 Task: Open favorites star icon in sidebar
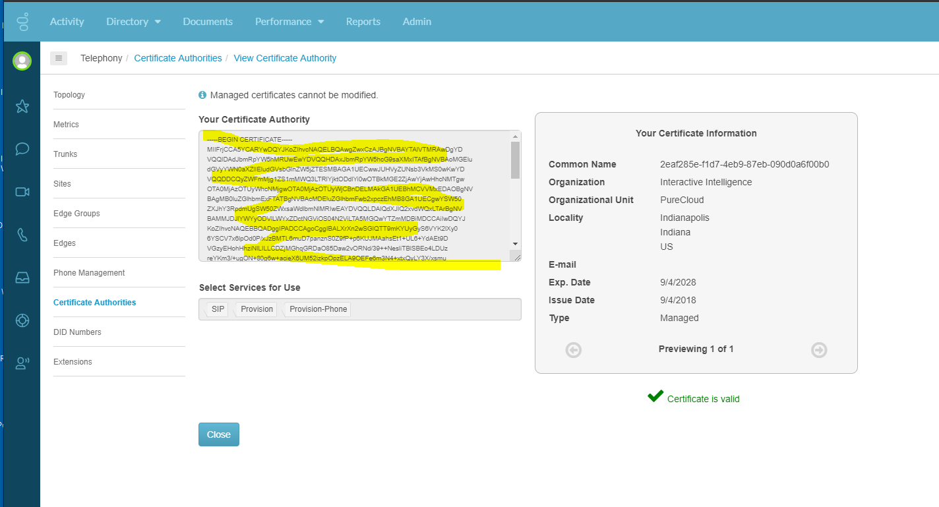(x=22, y=106)
